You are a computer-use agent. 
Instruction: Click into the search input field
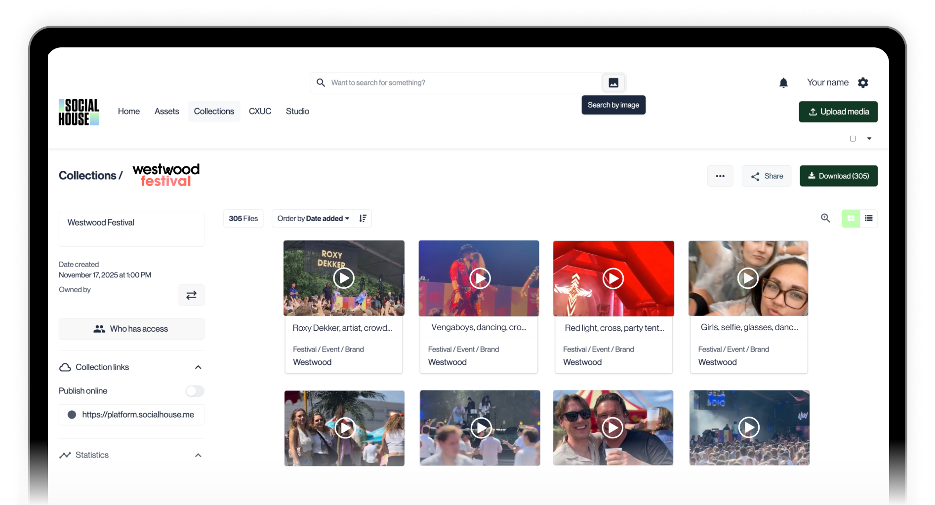pos(459,83)
